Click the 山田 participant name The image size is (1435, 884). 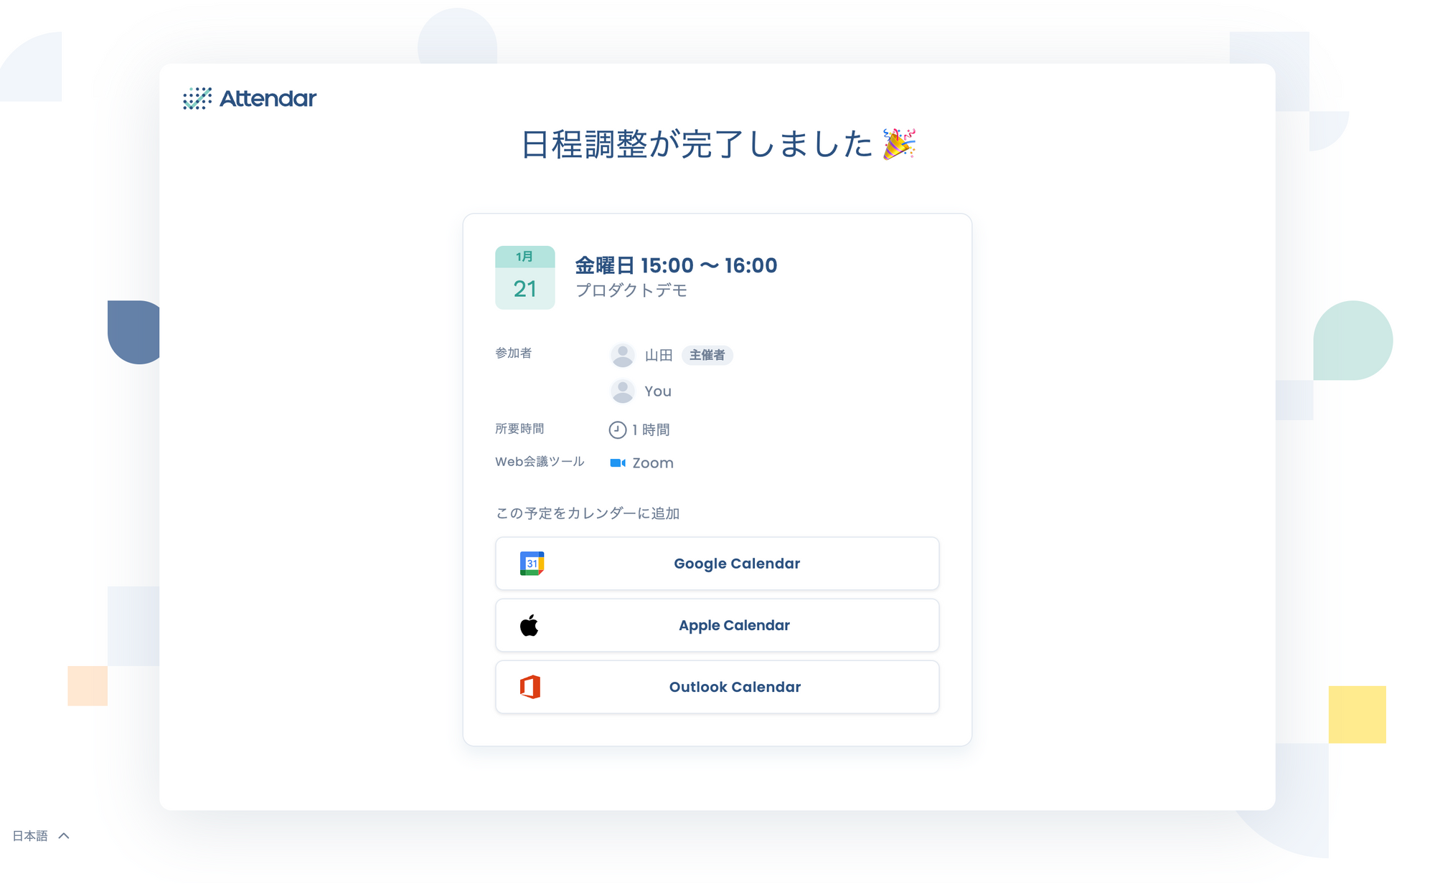click(x=659, y=355)
